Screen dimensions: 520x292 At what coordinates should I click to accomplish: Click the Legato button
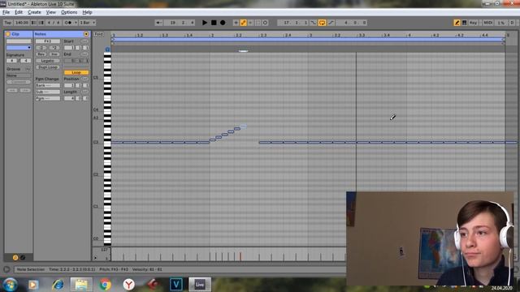click(48, 61)
